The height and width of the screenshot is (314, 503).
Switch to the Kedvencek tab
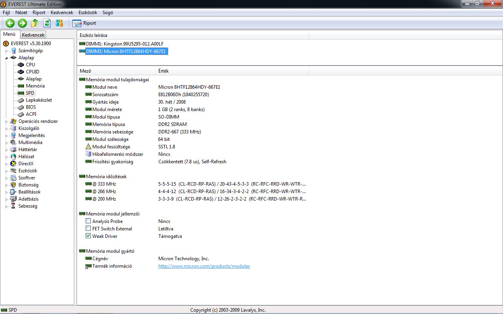33,35
